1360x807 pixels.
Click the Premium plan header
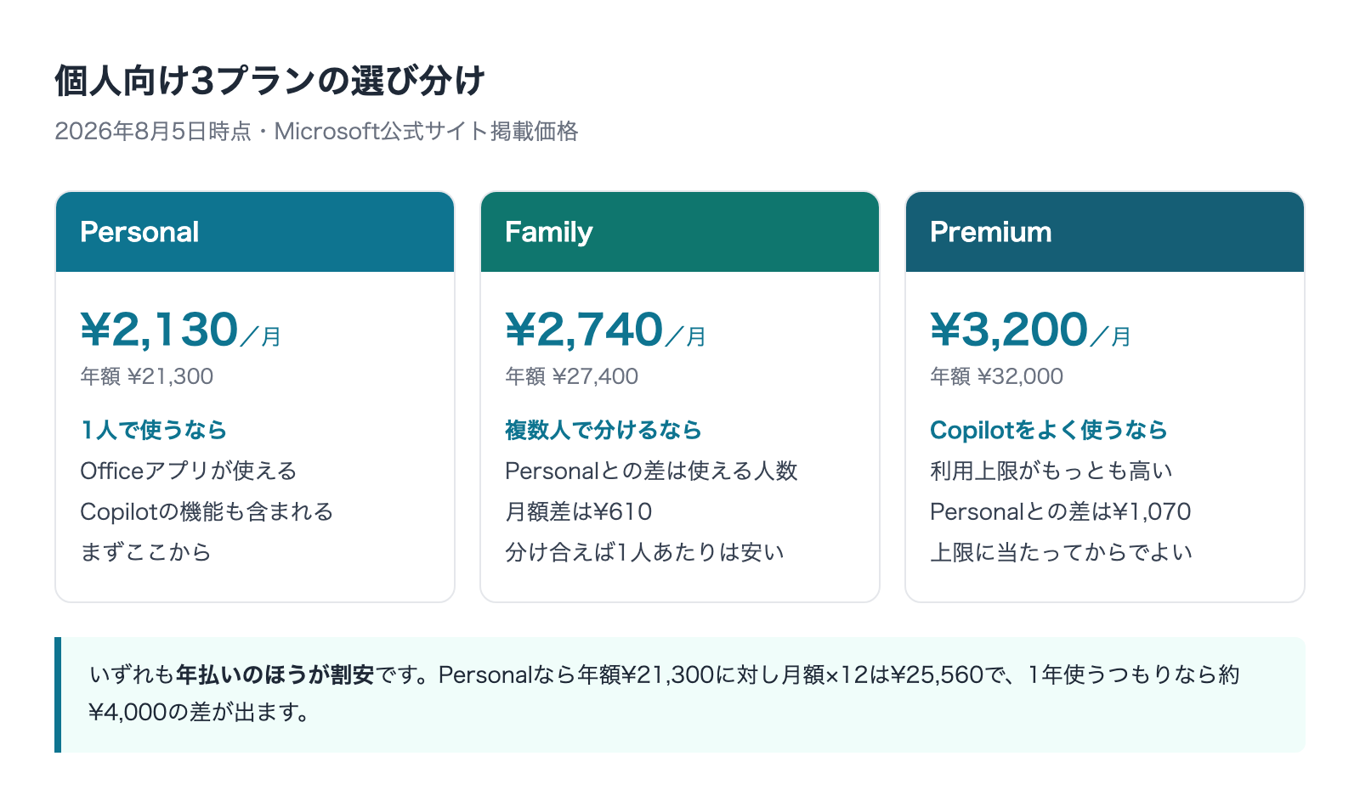click(x=1105, y=232)
